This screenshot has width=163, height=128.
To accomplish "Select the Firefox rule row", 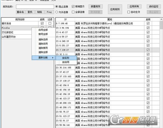I will click(x=16, y=28).
